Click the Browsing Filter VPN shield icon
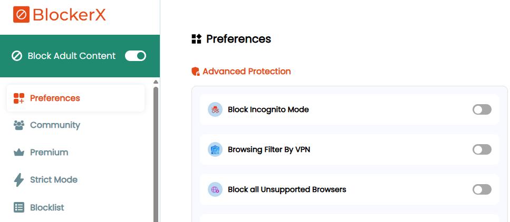 tap(215, 149)
